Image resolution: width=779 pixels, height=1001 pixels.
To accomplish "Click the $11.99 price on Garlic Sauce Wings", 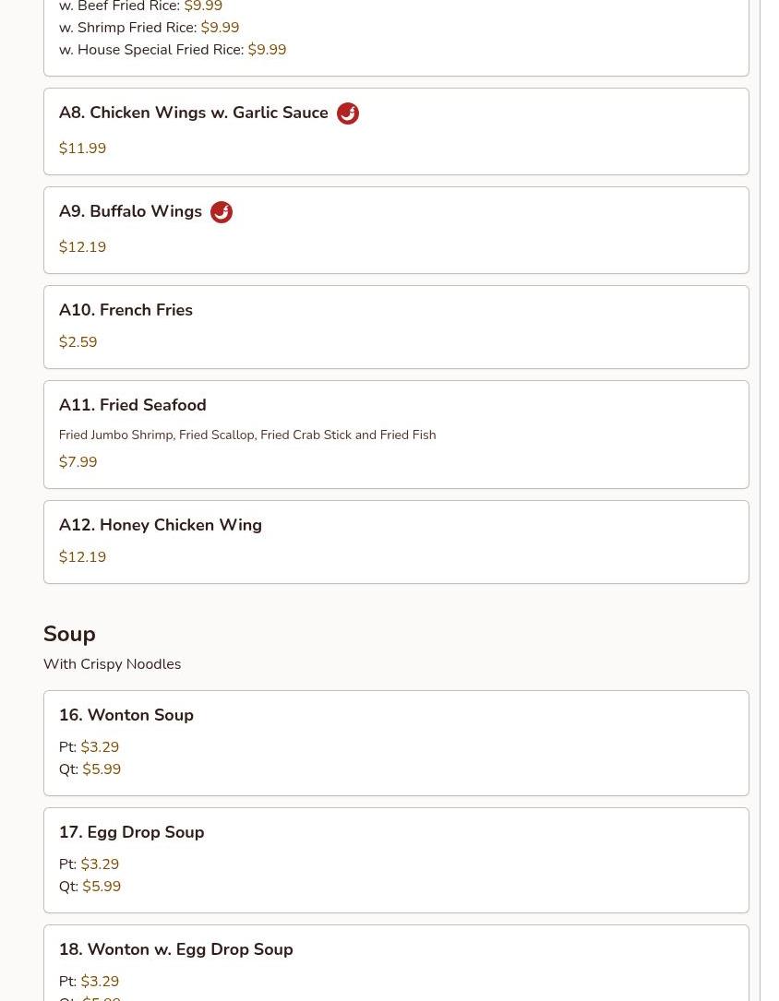I will pyautogui.click(x=82, y=149).
